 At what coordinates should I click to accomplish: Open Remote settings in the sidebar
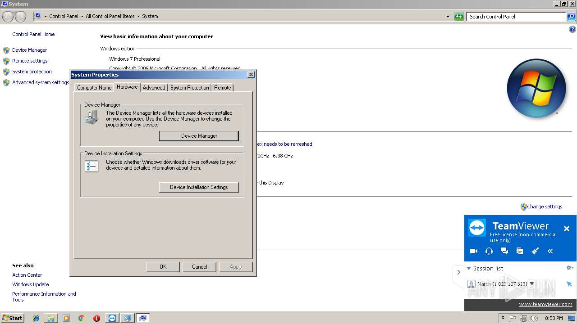click(x=30, y=61)
